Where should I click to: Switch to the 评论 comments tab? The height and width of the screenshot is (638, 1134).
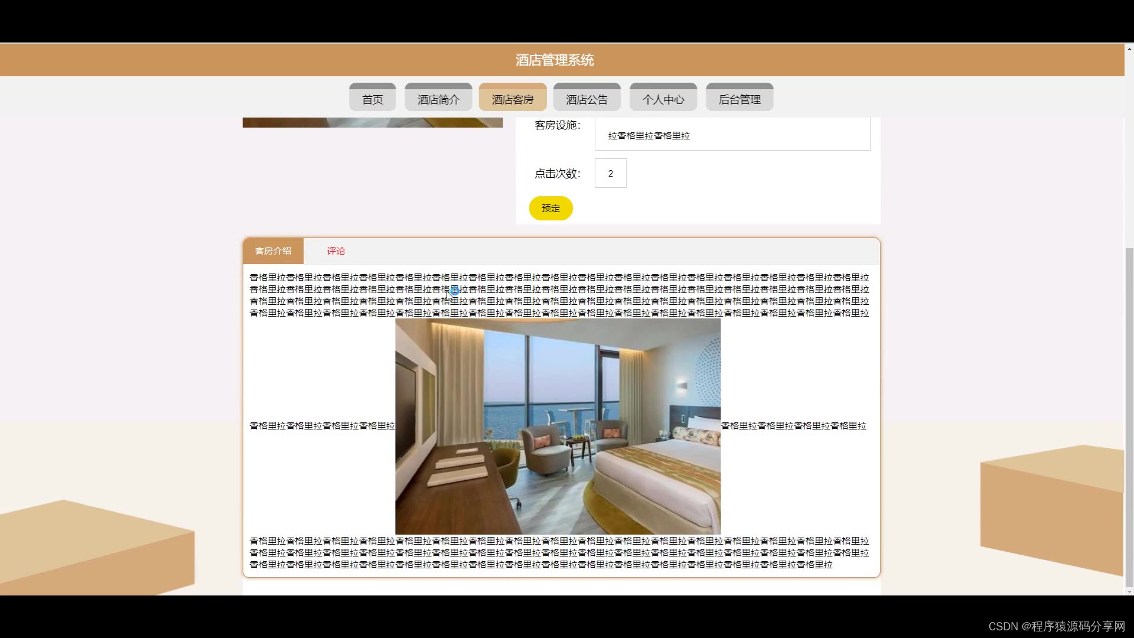(335, 251)
